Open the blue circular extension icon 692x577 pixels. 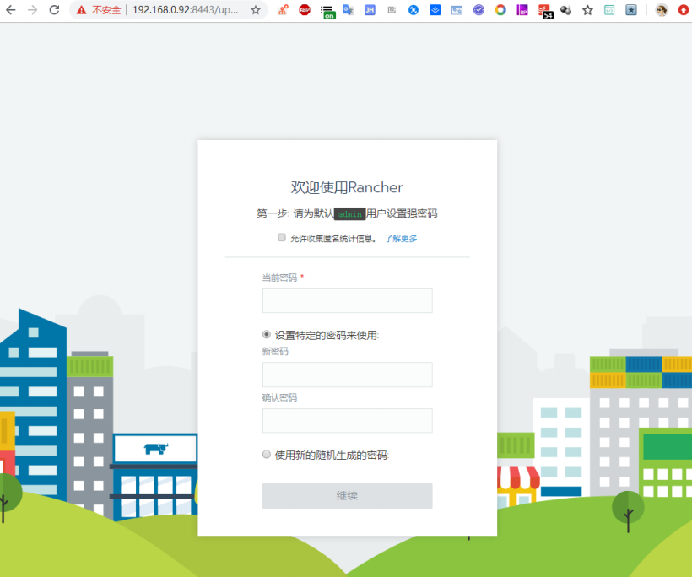(x=413, y=10)
